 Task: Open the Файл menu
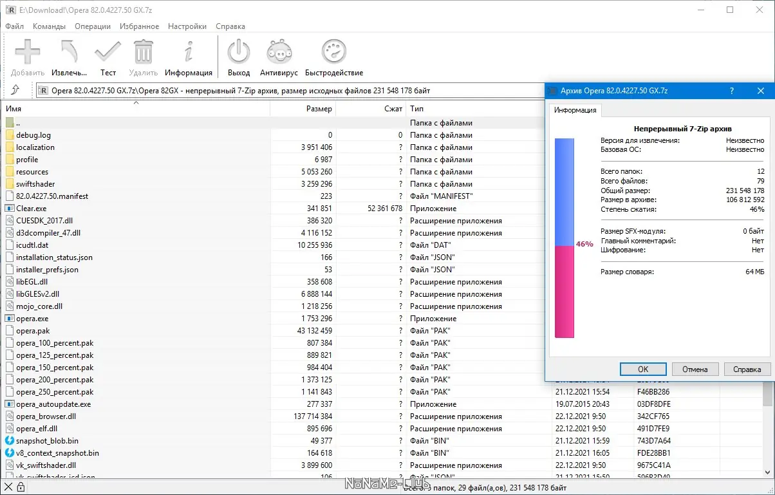tap(15, 26)
